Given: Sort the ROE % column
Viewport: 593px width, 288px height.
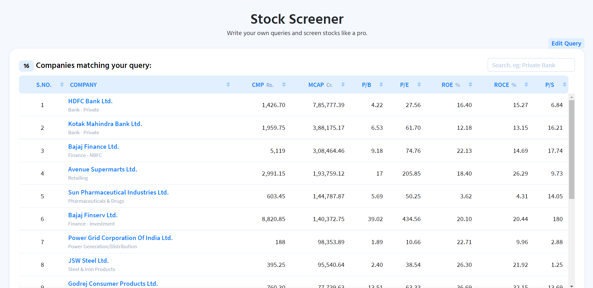Looking at the screenshot, I should (x=470, y=84).
